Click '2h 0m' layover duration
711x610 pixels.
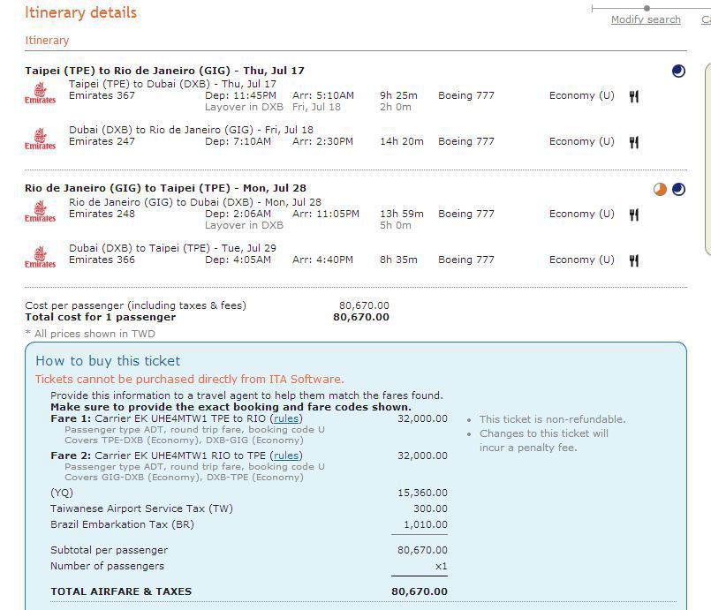point(396,108)
